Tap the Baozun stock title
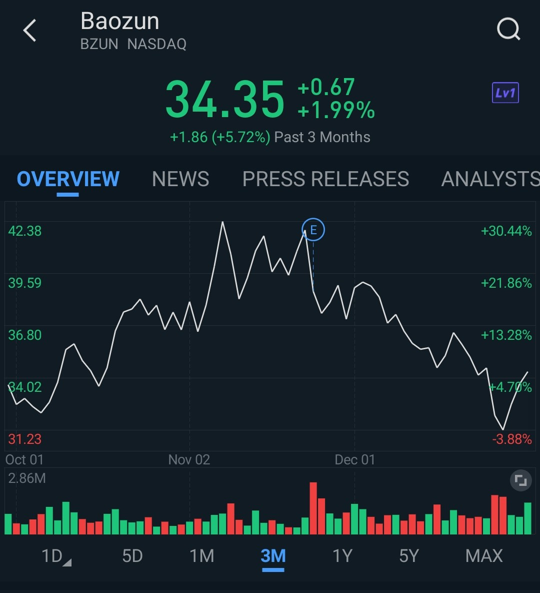 [120, 21]
